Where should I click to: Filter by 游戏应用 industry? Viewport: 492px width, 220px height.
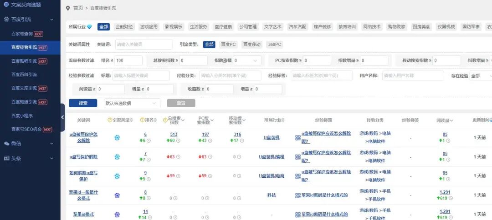[149, 27]
